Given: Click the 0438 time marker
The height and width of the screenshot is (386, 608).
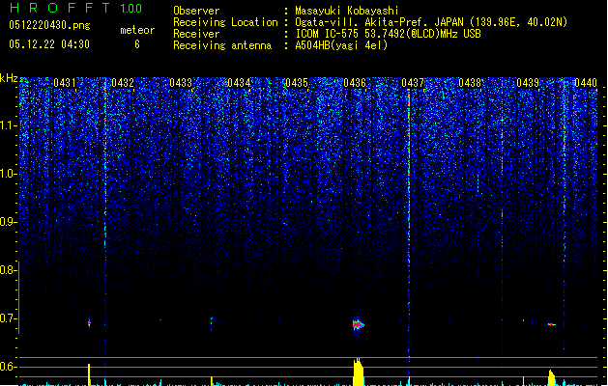Looking at the screenshot, I should 470,83.
